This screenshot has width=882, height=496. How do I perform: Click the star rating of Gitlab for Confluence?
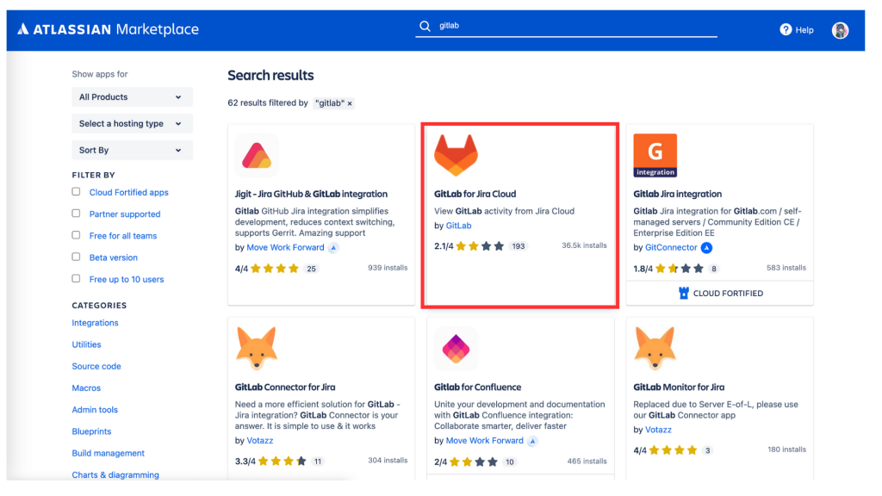click(x=474, y=462)
